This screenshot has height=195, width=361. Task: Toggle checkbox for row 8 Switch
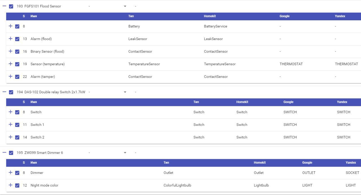click(17, 112)
